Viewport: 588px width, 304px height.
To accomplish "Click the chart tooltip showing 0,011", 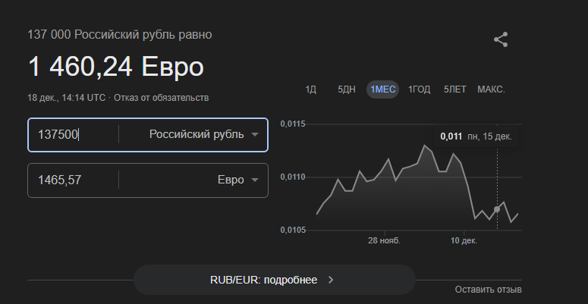I will point(476,137).
